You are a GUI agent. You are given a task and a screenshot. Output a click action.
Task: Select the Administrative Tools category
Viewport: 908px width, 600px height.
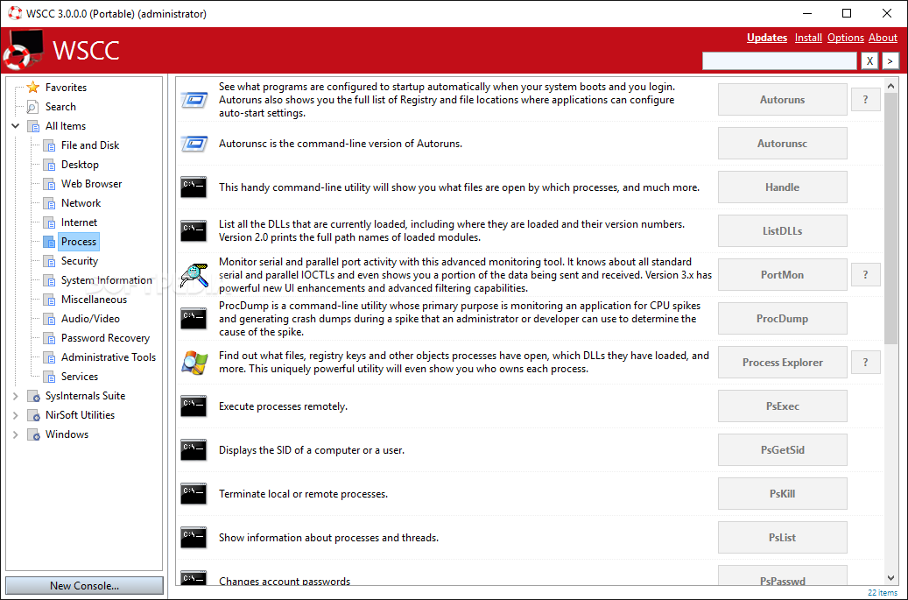tap(109, 357)
